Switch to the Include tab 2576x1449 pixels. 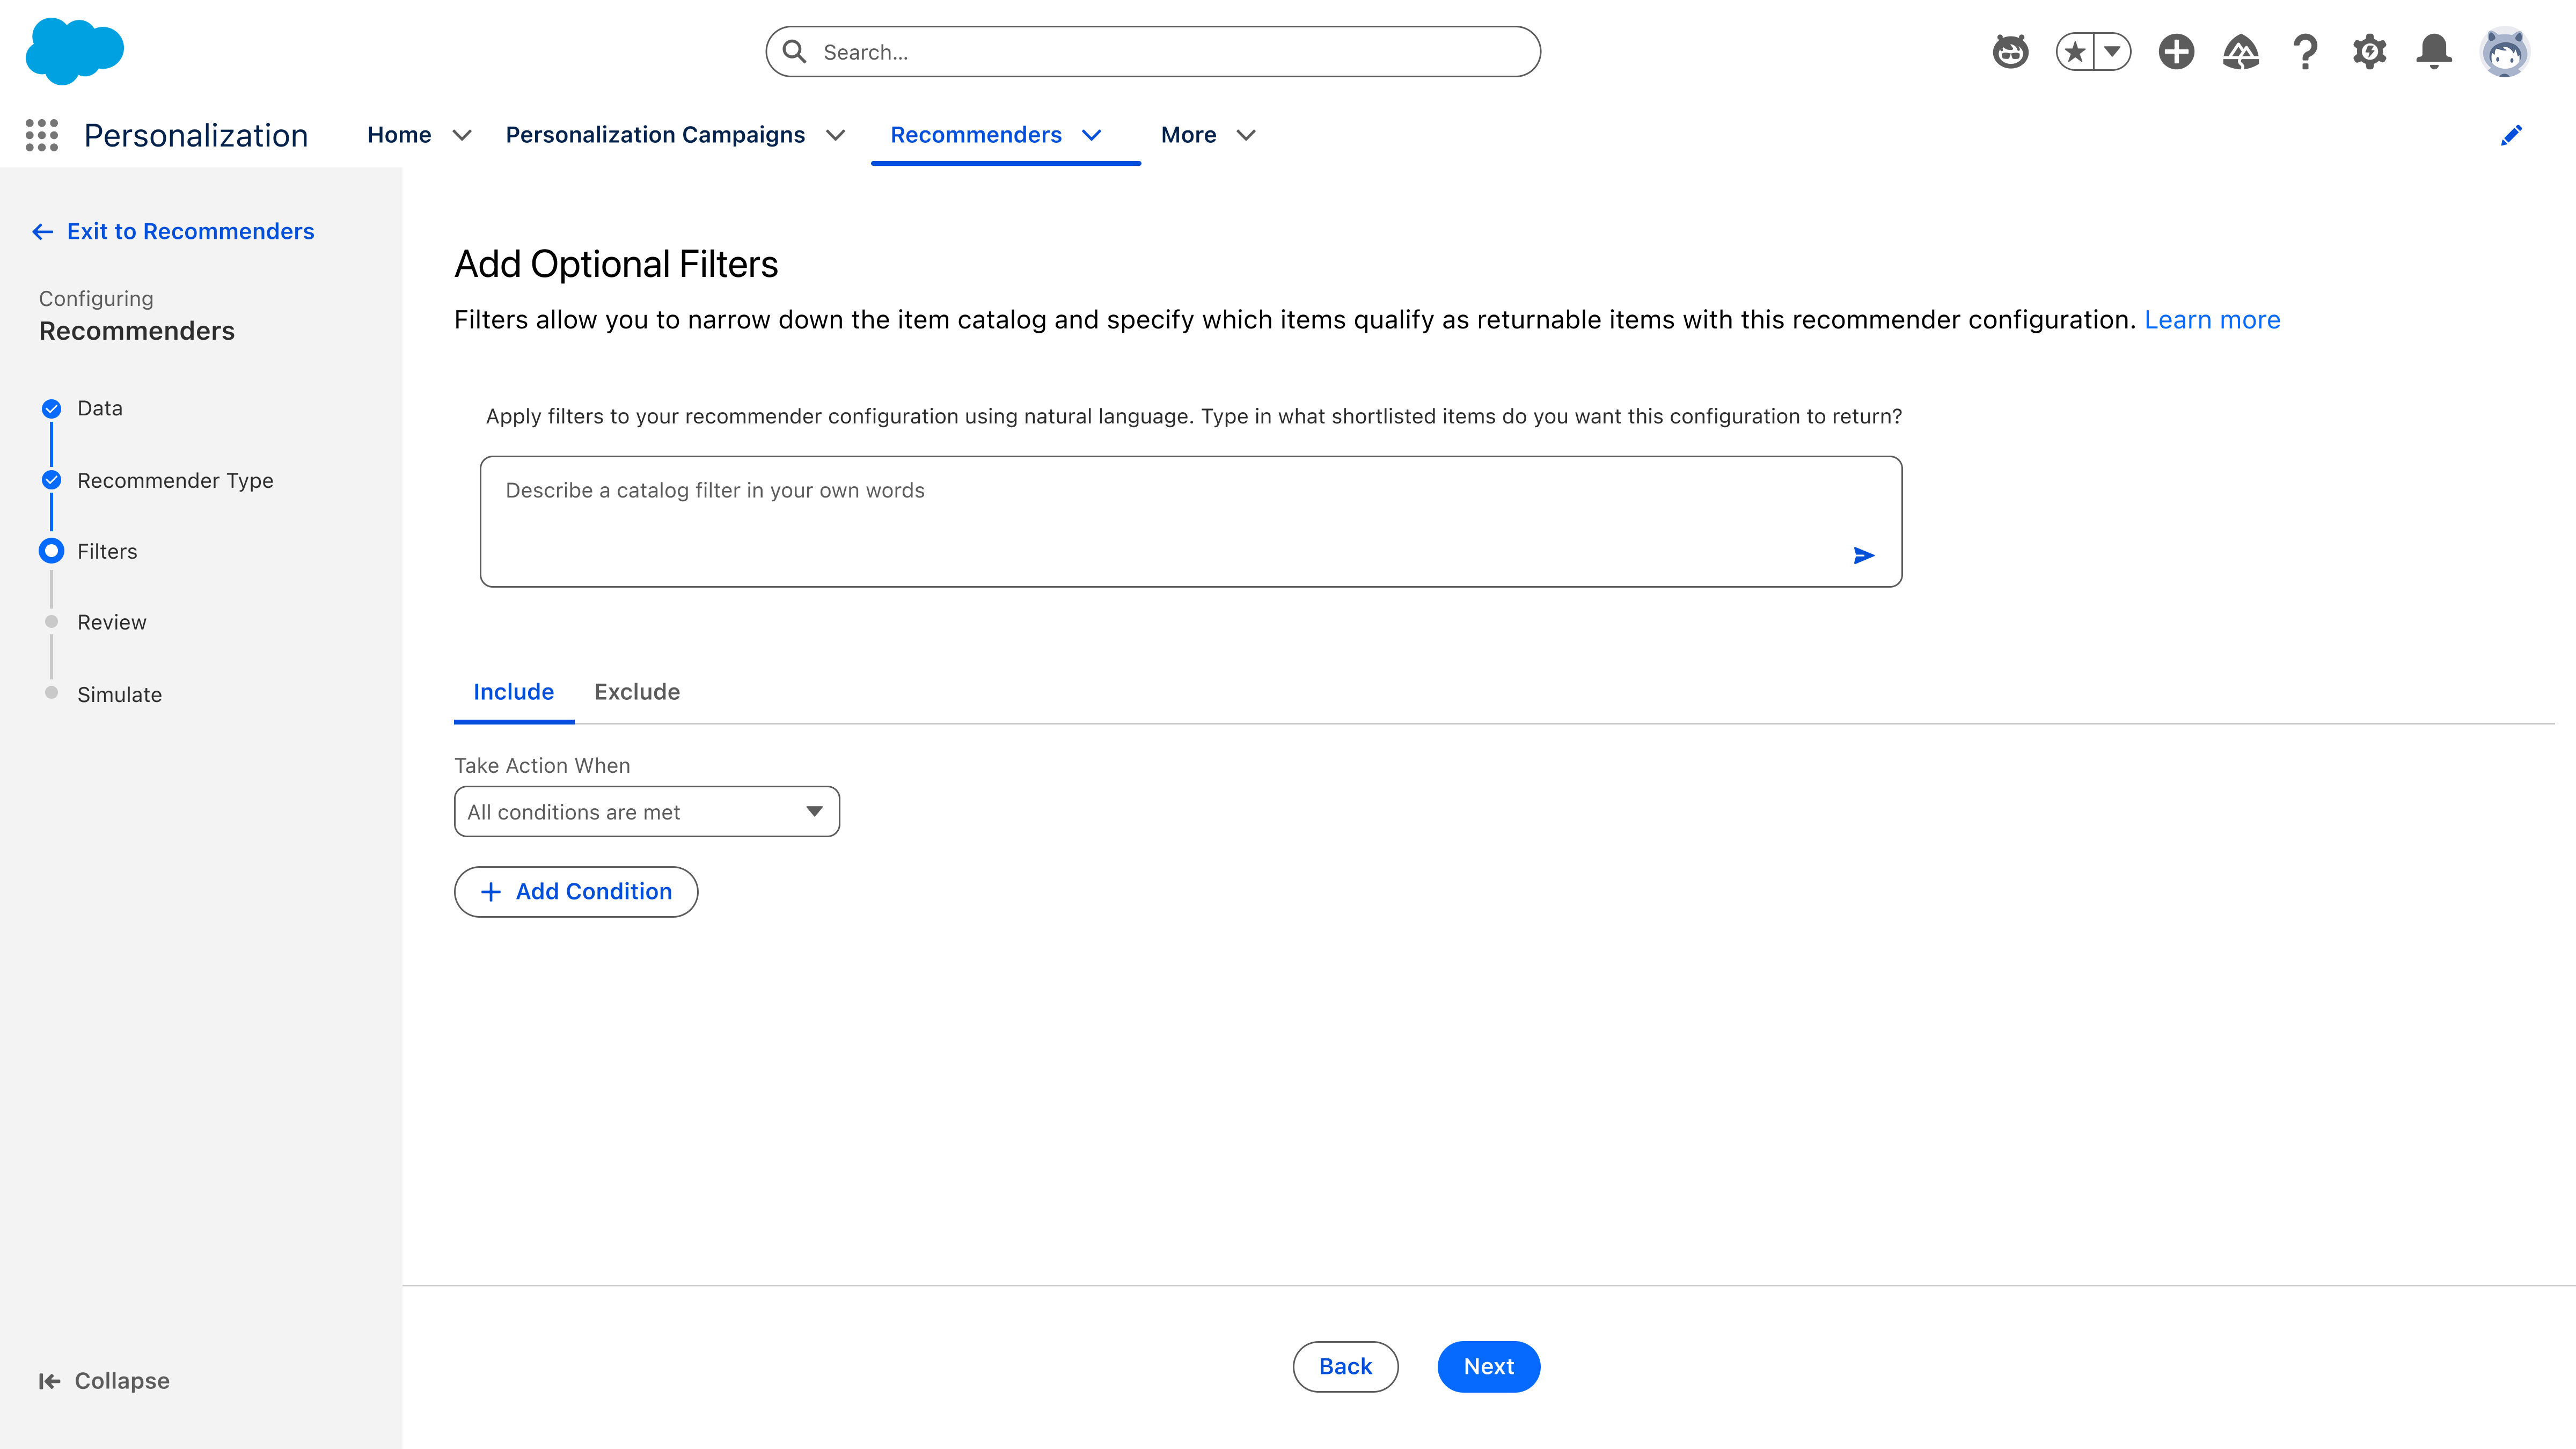(513, 692)
